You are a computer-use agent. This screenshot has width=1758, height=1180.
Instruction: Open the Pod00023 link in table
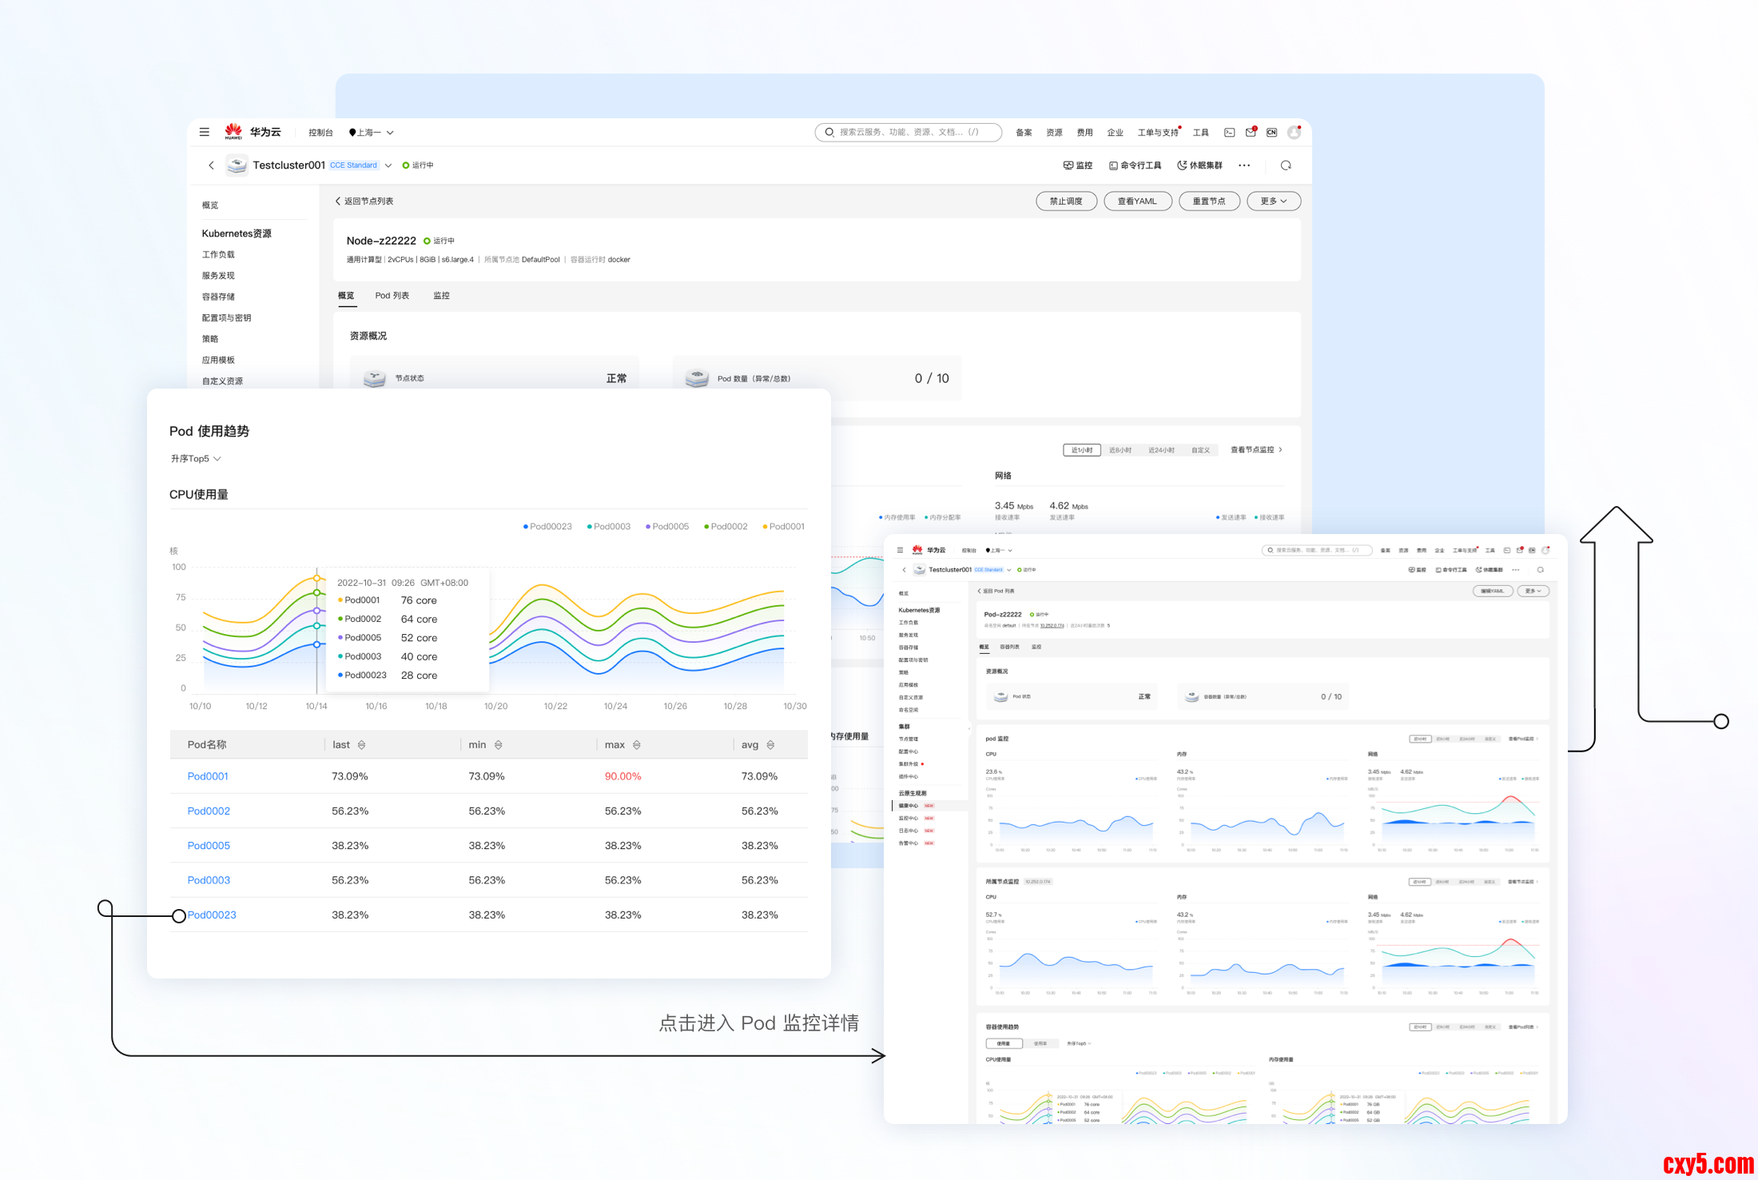(x=212, y=915)
